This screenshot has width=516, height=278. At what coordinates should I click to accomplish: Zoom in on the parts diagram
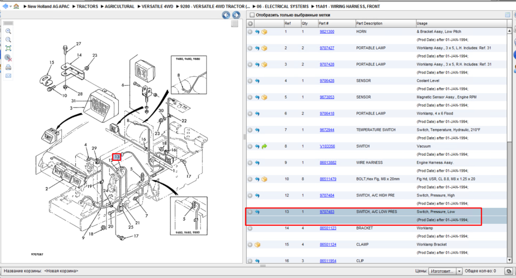pyautogui.click(x=8, y=31)
